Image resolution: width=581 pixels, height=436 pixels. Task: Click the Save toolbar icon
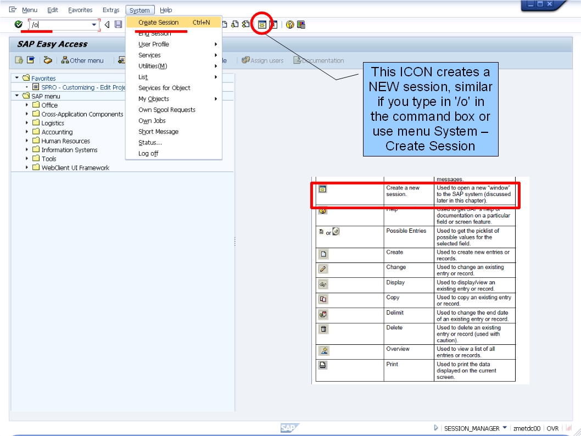118,24
